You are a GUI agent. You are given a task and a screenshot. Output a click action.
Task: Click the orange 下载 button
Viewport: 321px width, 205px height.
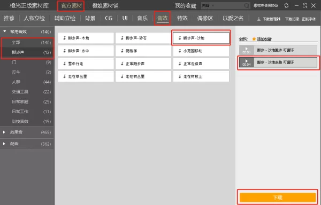[278, 198]
